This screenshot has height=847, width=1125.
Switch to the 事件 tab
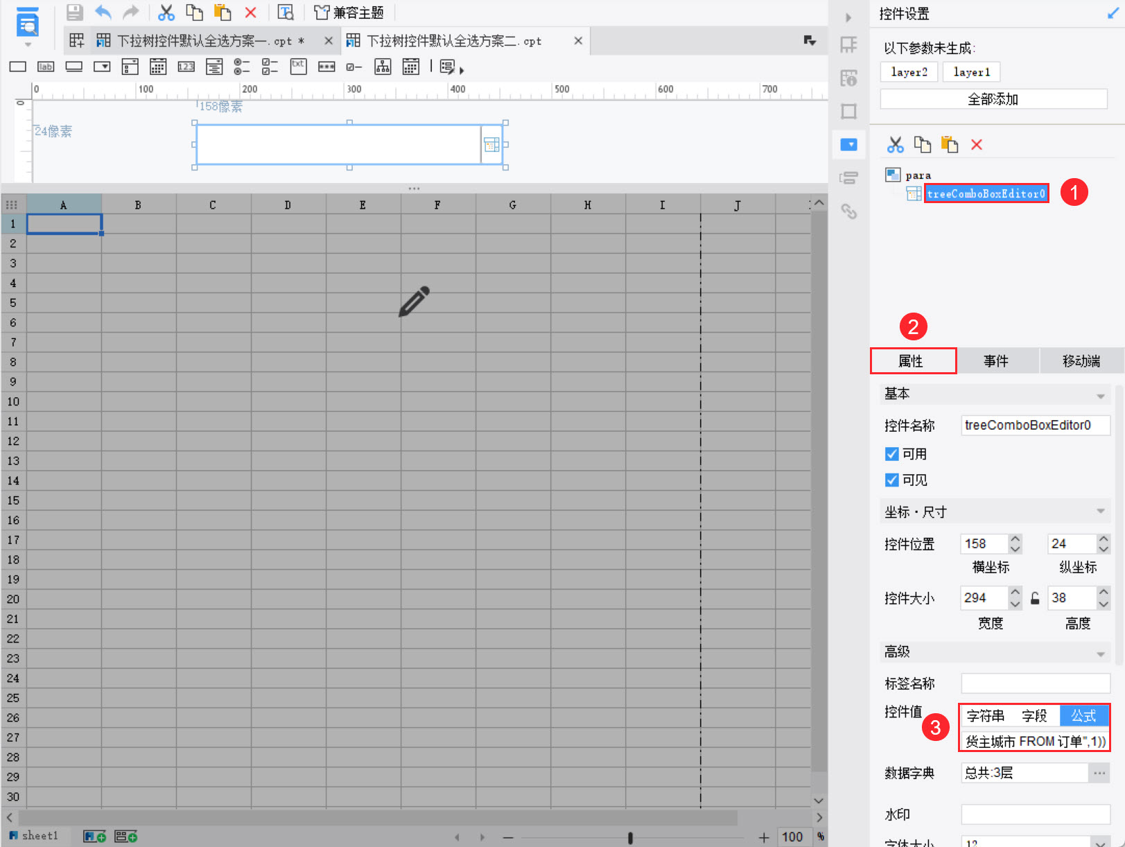[996, 361]
